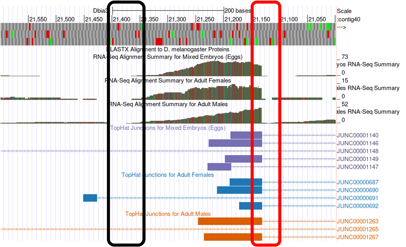Image resolution: width=406 pixels, height=247 pixels.
Task: Open junction JUNC00000691 details
Action: tap(358, 198)
